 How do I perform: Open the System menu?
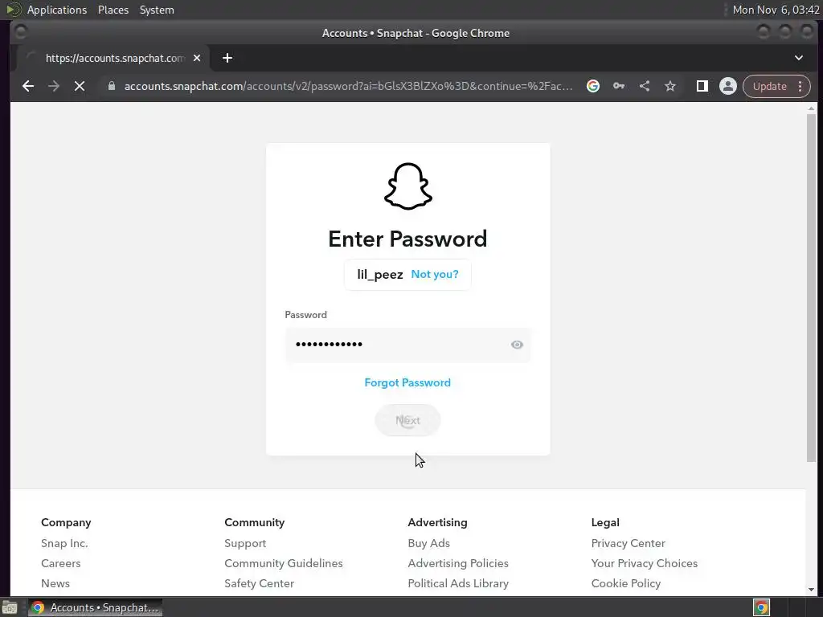coord(157,10)
